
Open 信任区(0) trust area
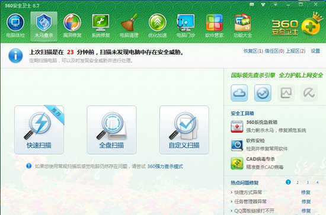click(x=274, y=51)
